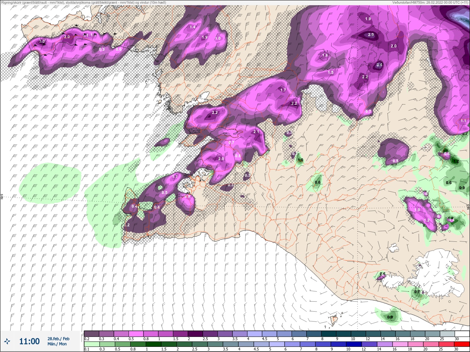Click the 1.7 snowfall value on the map
This screenshot has height=352, width=470.
283,90
